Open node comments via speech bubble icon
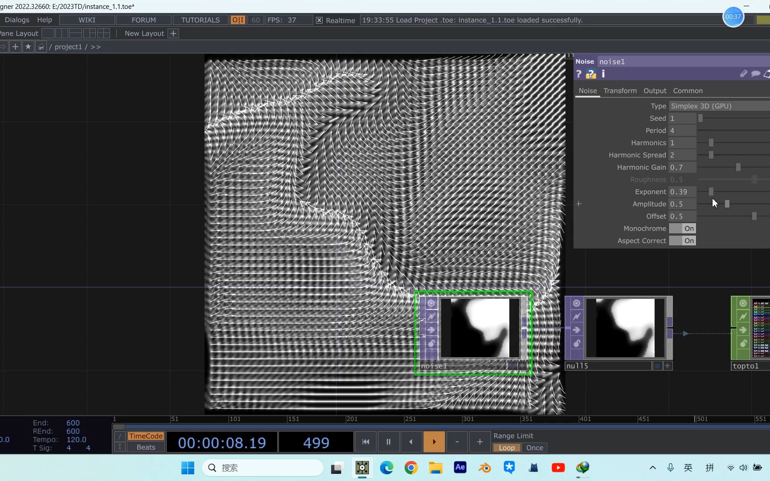The image size is (770, 481). (x=756, y=74)
